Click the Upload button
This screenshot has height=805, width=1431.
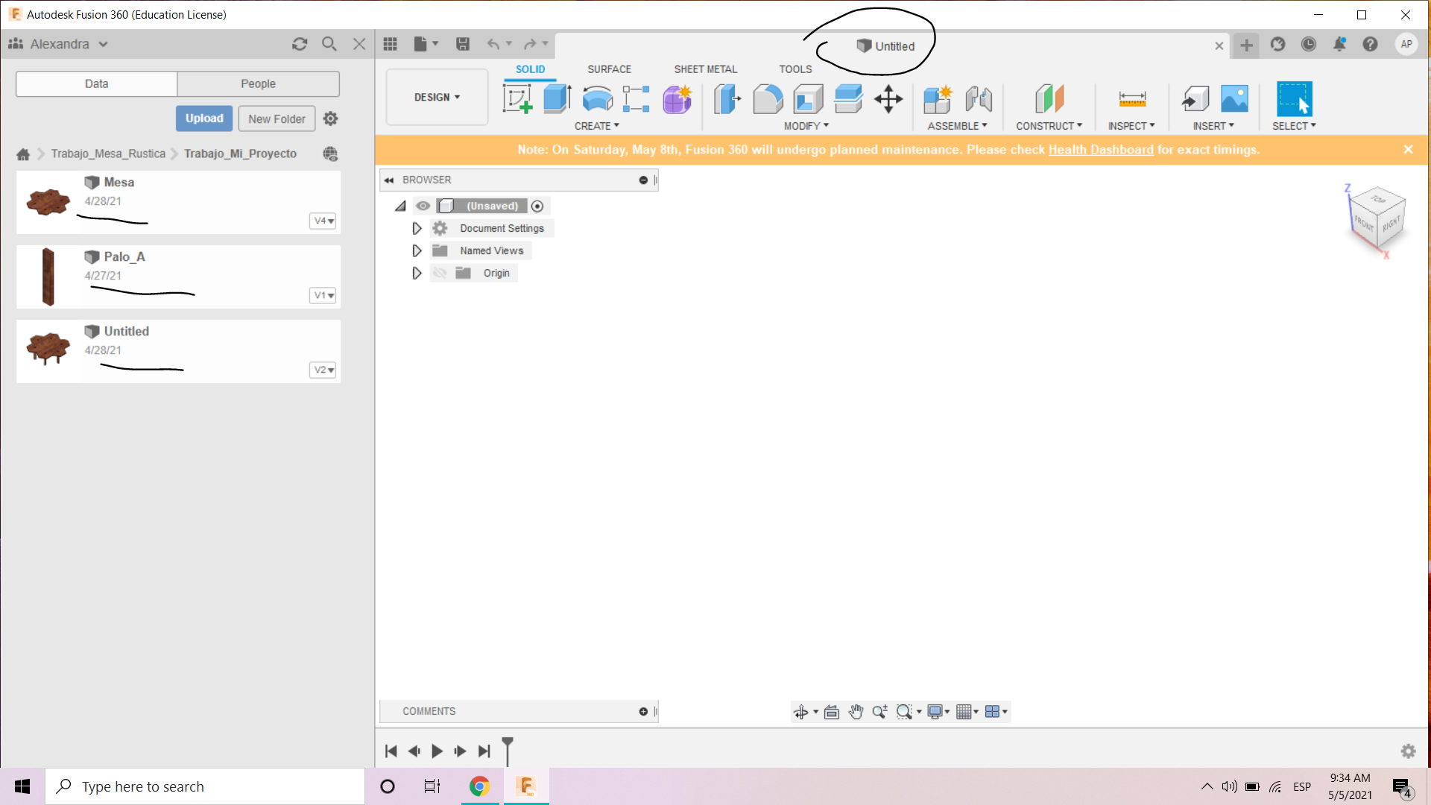pos(204,119)
